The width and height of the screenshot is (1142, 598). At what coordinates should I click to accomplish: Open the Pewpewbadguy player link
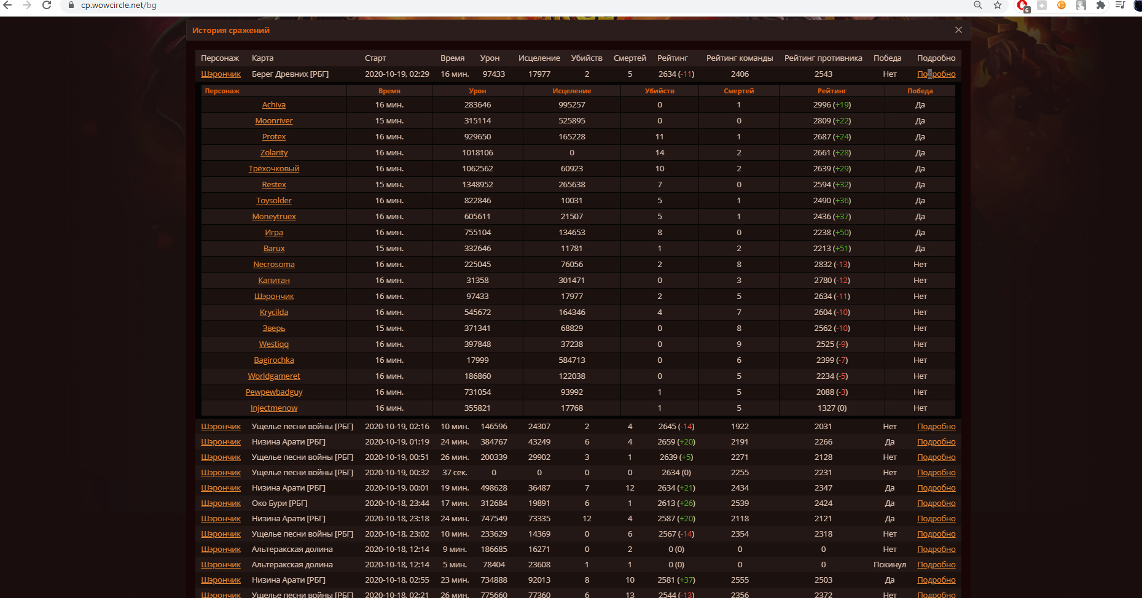273,392
